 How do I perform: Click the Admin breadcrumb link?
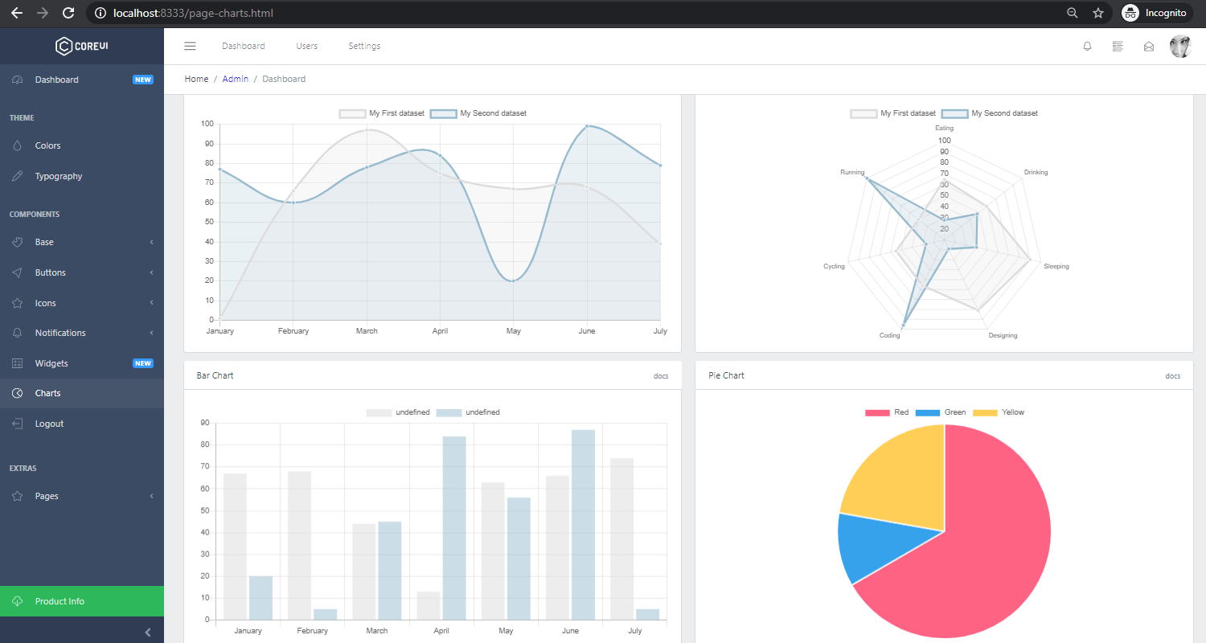pos(236,79)
